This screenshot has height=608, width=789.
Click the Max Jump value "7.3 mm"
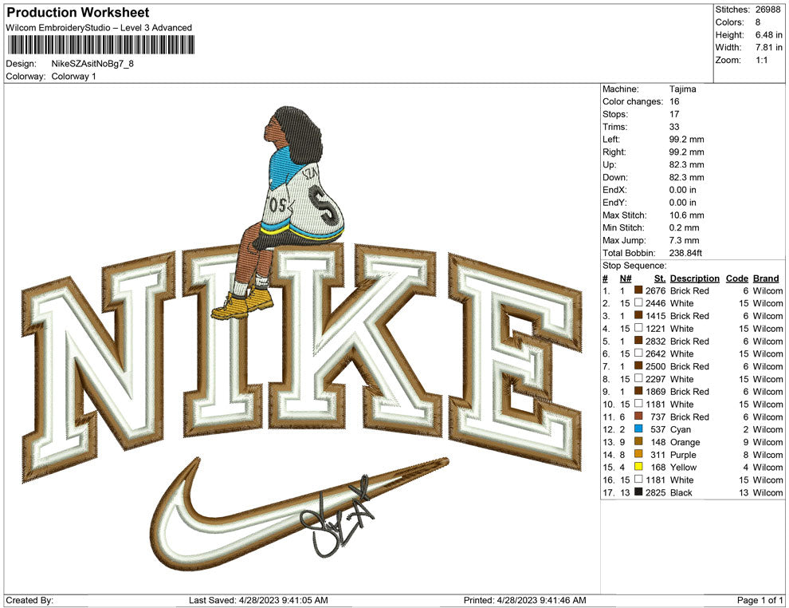(684, 240)
